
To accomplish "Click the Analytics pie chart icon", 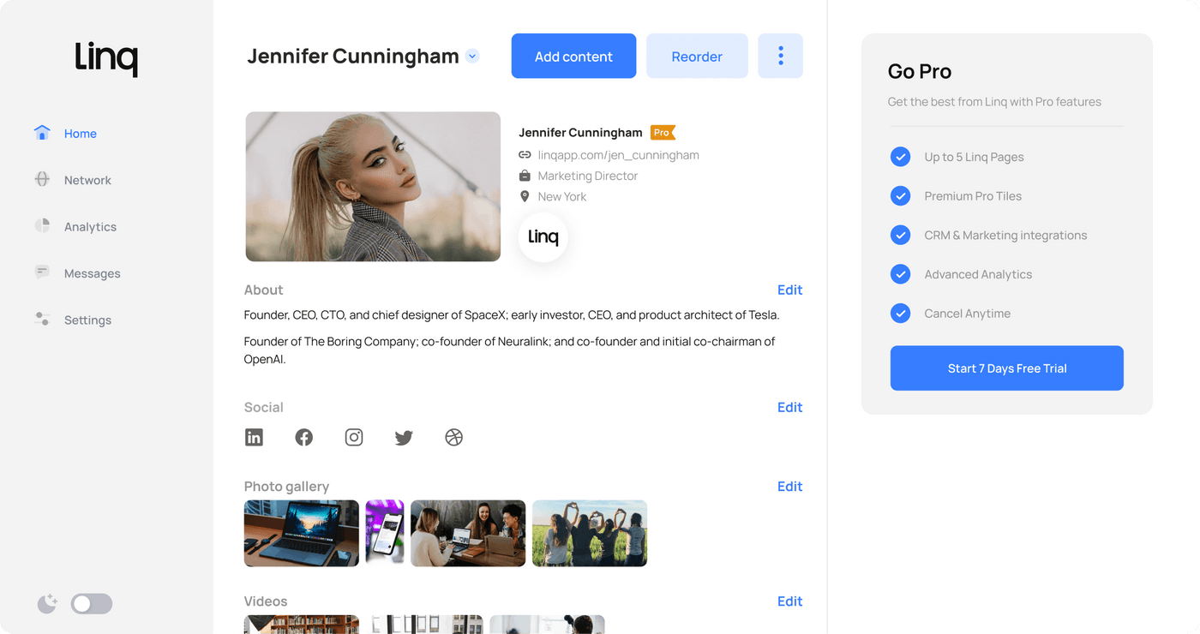I will [42, 226].
